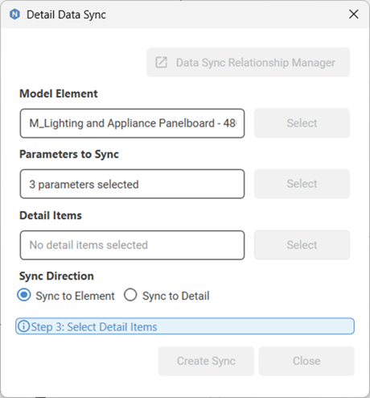Viewport: 370px width, 398px height.
Task: Open the Data Sync Relationship Manager
Action: click(248, 62)
